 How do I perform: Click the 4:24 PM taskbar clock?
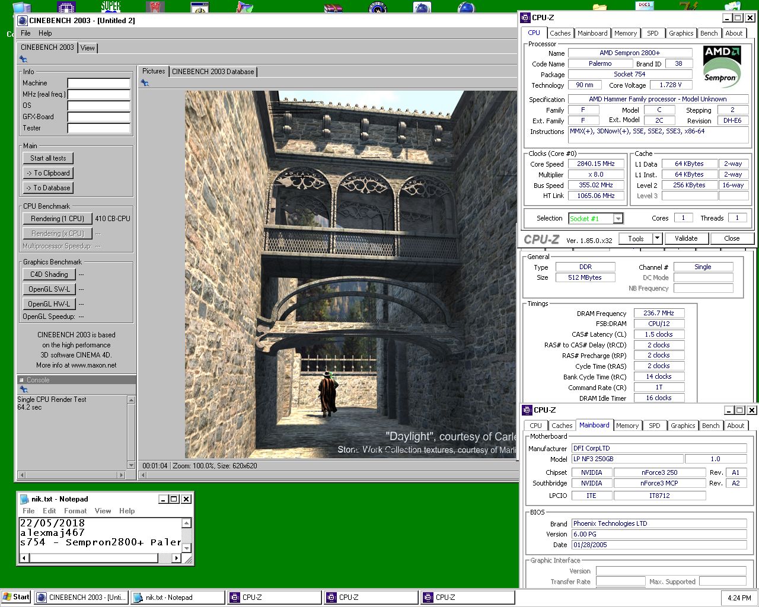tap(739, 598)
